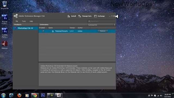174x98 pixels.
Task: Click the Ps icon beside Photoshop CS6 32
Action: (x=16, y=28)
